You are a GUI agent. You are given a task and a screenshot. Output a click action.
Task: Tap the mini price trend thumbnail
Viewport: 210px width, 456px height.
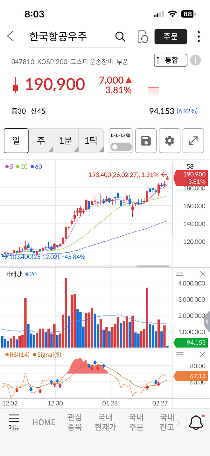click(x=154, y=91)
